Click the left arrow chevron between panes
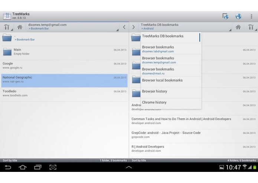This screenshot has height=183, width=258. click(124, 27)
